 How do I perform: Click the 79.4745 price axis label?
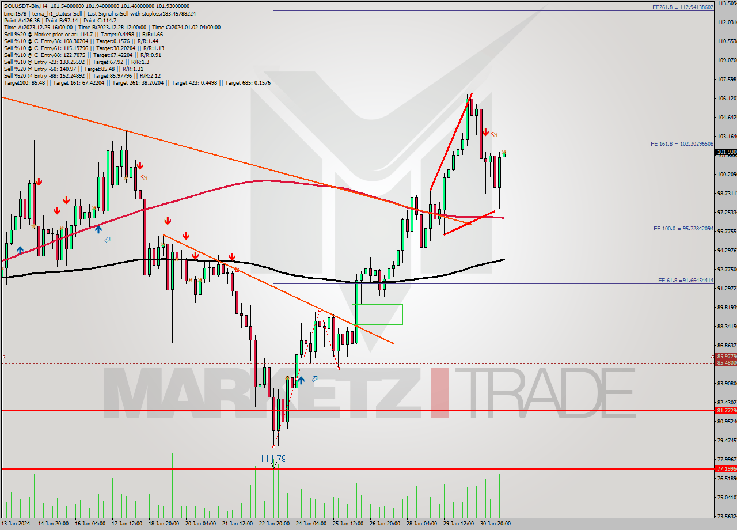tap(726, 440)
